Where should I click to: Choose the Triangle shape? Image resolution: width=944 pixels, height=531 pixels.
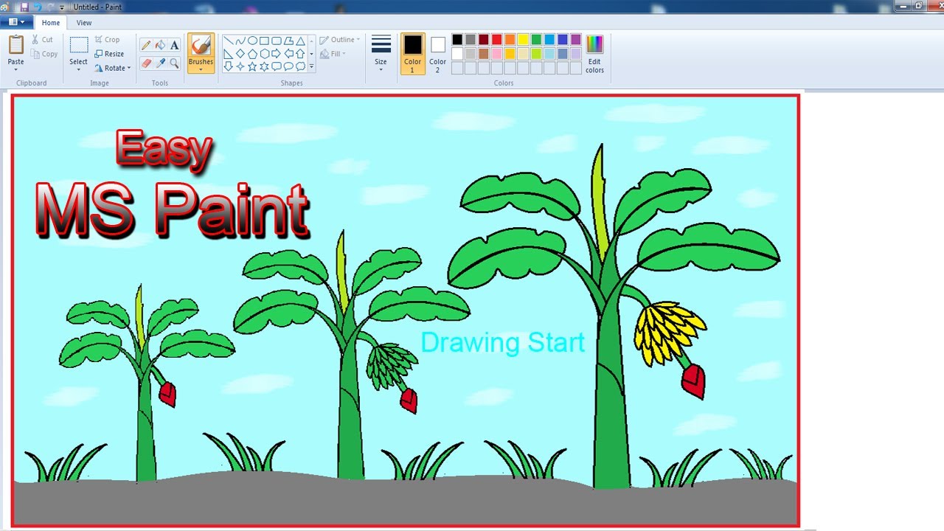click(300, 41)
